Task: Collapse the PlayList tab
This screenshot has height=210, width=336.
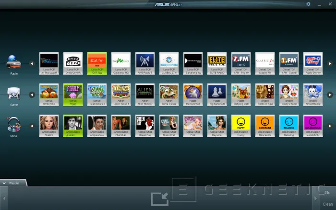Action: (13, 183)
